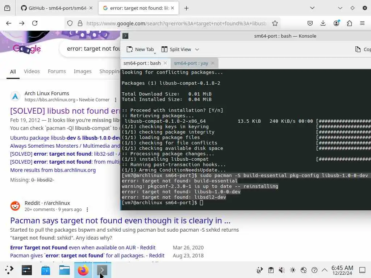Click the Google logo doodle
Screen dimensions: 371x278
pyautogui.click(x=27, y=49)
